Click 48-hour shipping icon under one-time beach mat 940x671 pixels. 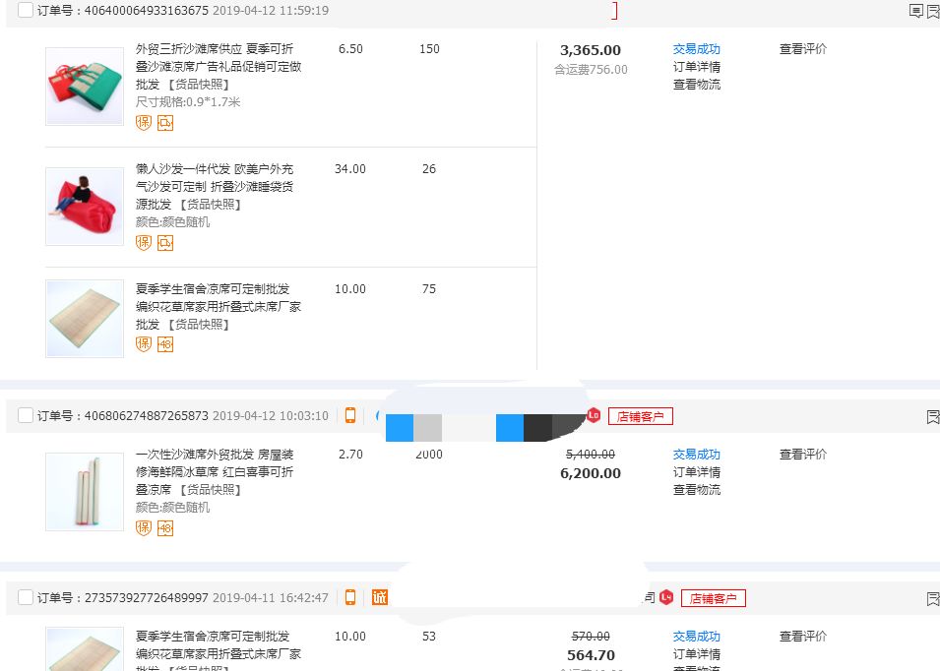click(165, 527)
